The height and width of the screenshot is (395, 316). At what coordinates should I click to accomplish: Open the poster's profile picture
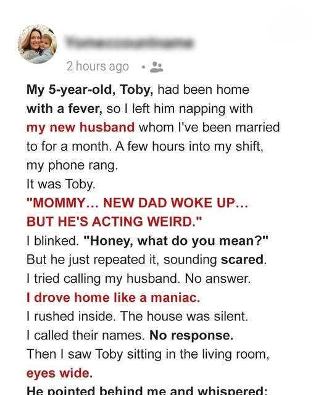point(38,44)
